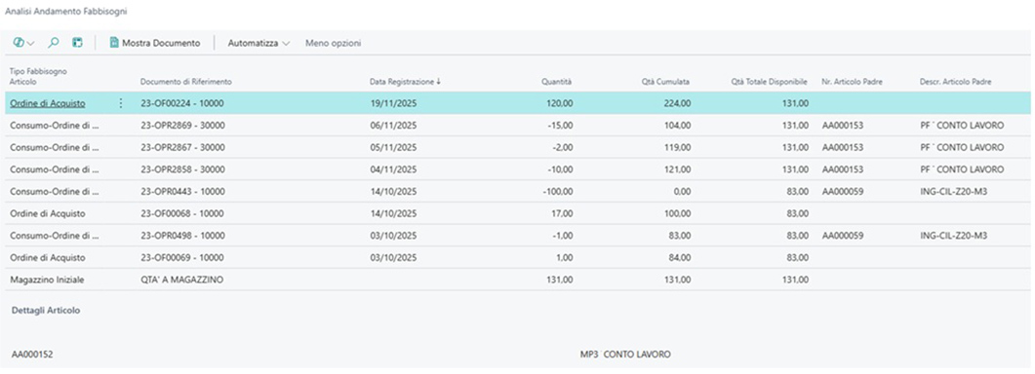Click the Qtà Totale Disponibile column header
This screenshot has width=1035, height=374.
coord(769,81)
